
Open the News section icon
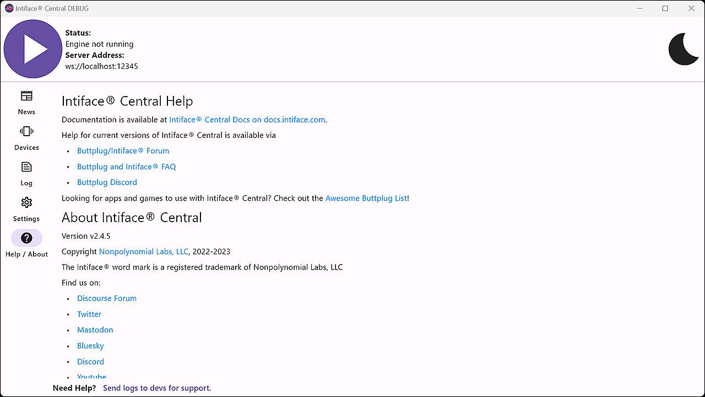tap(26, 96)
